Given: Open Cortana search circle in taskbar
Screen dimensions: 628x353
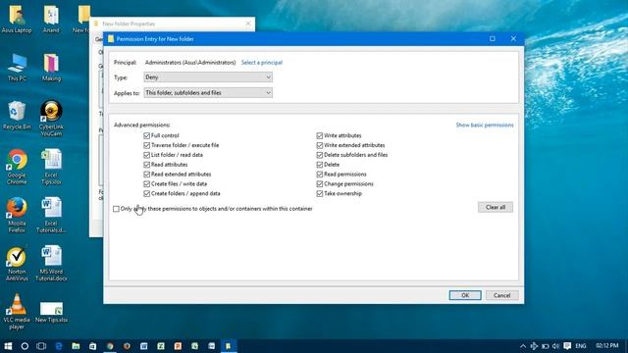Looking at the screenshot, I should click(25, 346).
